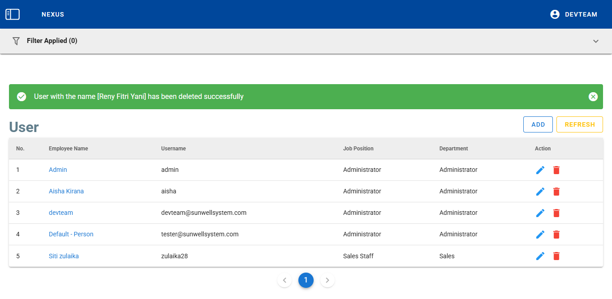The image size is (612, 299).
Task: Go to the previous page arrow
Action: 284,280
